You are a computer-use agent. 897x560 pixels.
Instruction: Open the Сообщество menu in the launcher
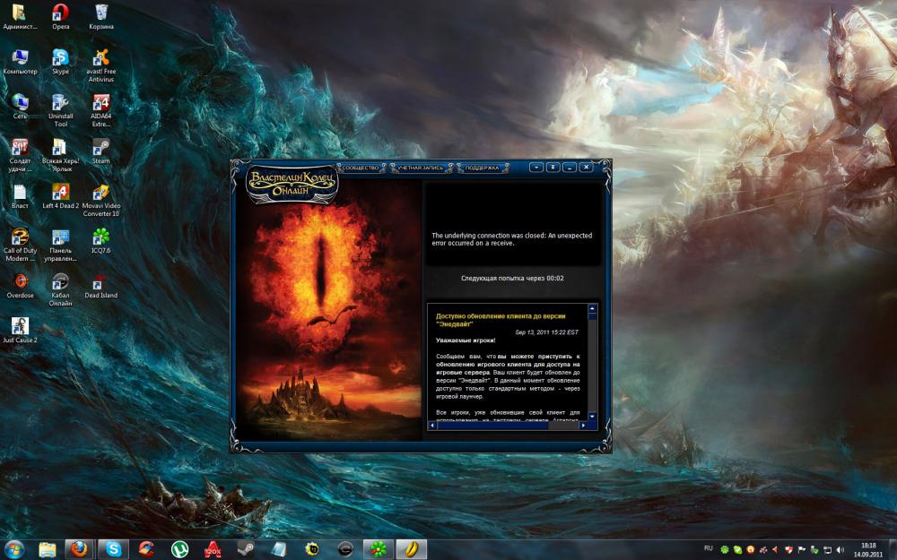pyautogui.click(x=361, y=168)
